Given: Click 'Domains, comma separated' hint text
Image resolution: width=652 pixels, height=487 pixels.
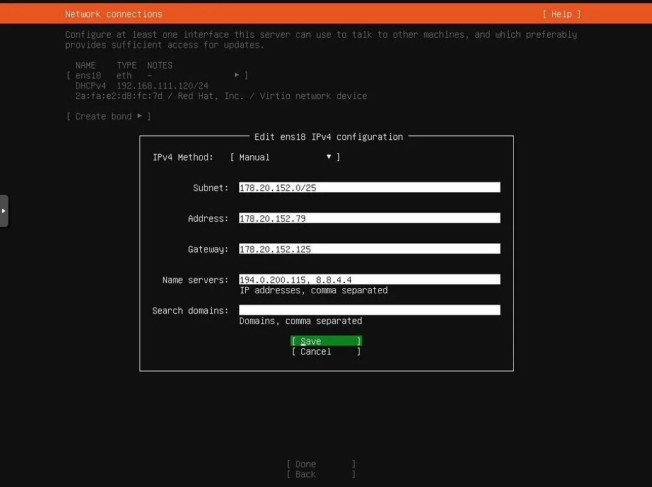Looking at the screenshot, I should (x=301, y=321).
